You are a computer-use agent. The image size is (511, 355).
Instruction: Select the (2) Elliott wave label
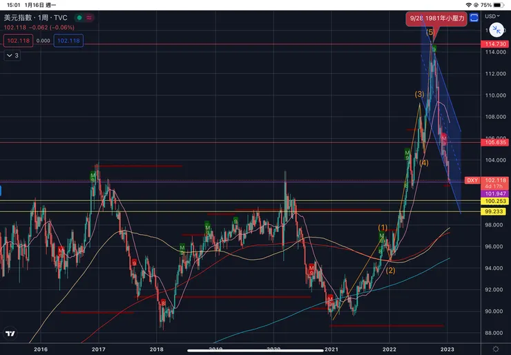390,270
